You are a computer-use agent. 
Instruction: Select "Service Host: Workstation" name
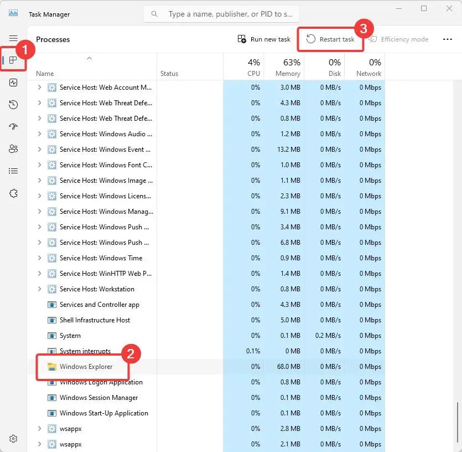pyautogui.click(x=97, y=289)
